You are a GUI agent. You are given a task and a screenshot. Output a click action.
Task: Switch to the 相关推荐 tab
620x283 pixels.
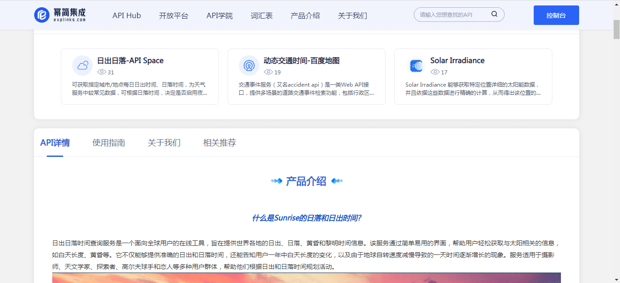219,143
